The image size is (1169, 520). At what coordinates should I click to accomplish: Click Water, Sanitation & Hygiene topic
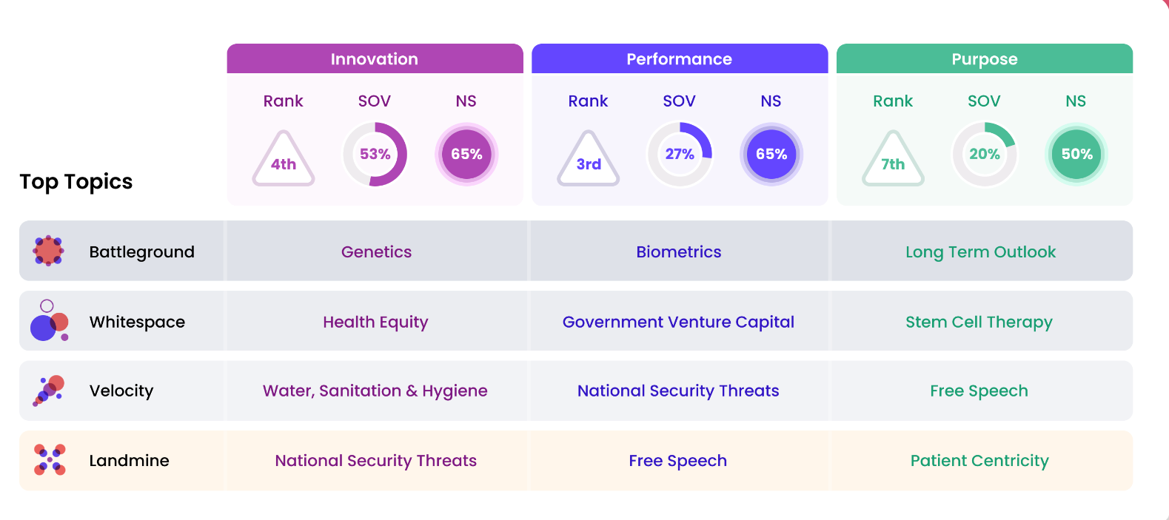tap(375, 391)
